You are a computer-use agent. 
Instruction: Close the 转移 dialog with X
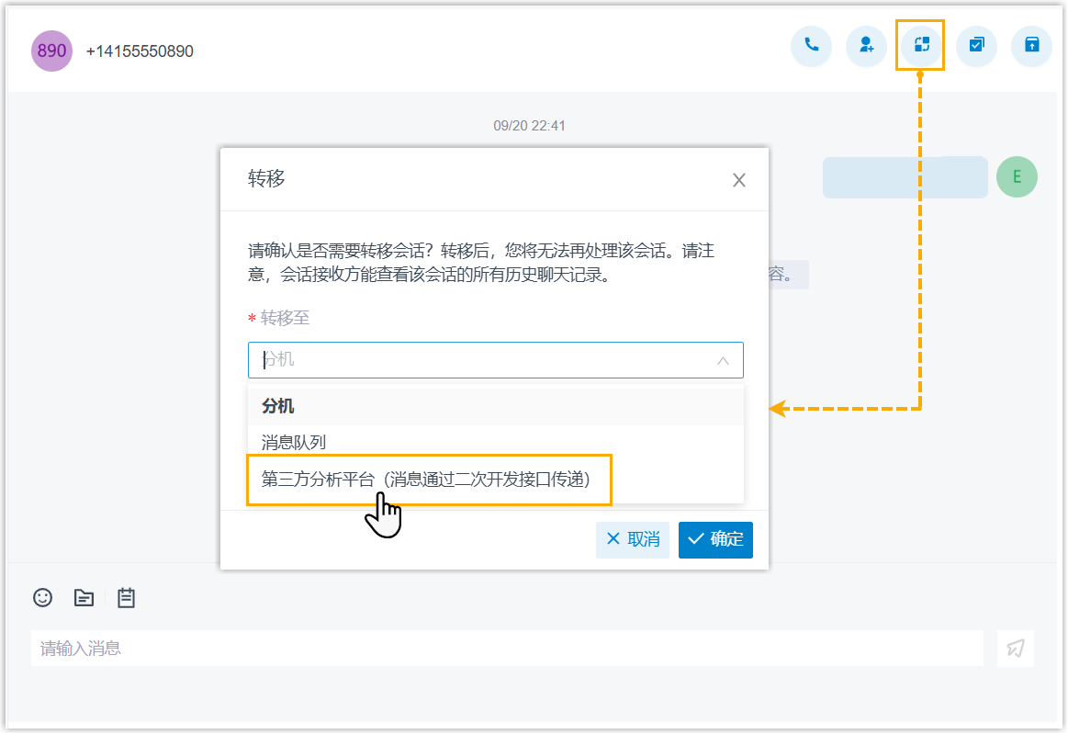pos(738,180)
